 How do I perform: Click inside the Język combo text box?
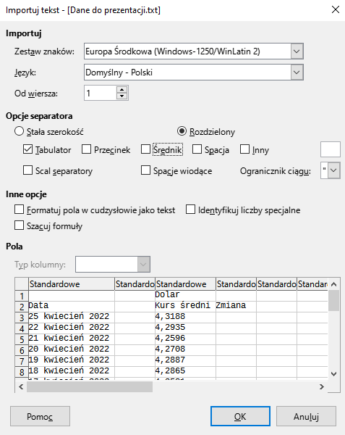pyautogui.click(x=187, y=72)
